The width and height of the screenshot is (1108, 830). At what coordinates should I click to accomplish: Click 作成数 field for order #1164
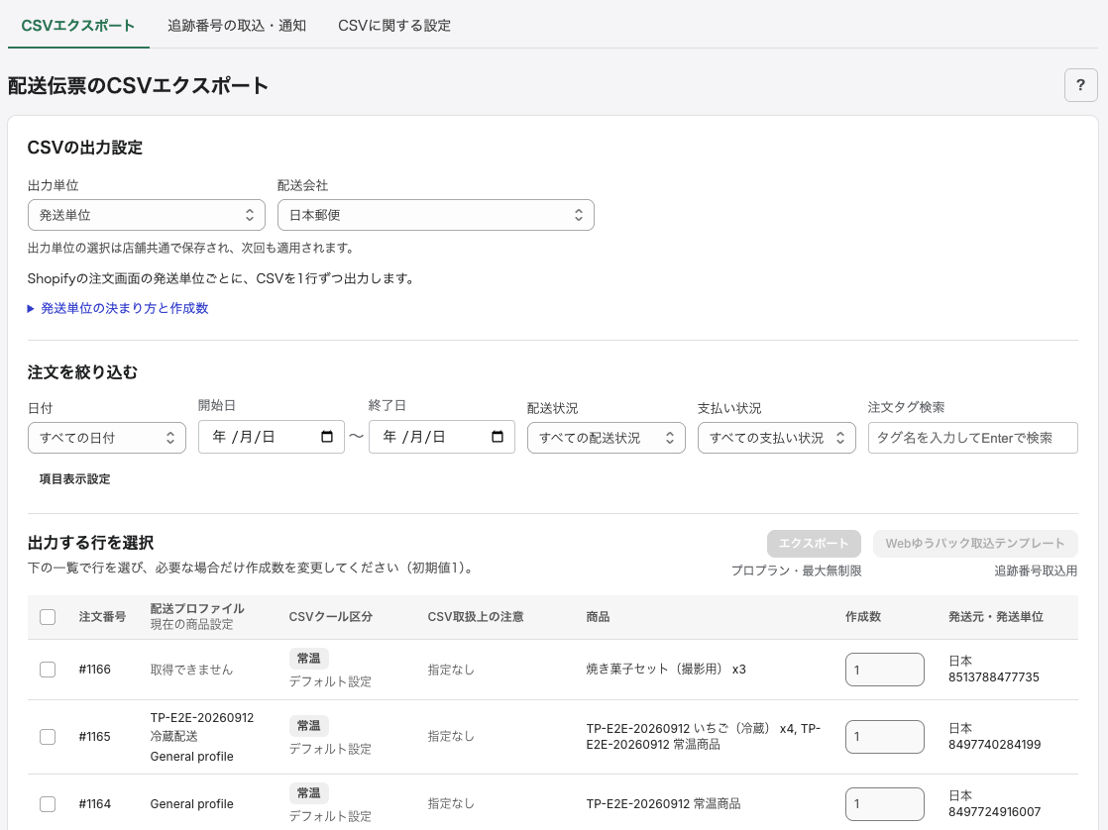[x=884, y=804]
